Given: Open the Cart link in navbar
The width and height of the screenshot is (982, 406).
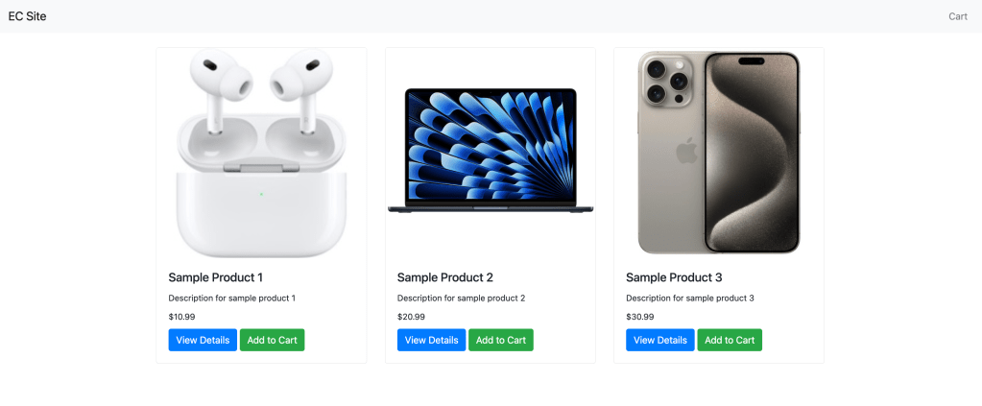Looking at the screenshot, I should (x=958, y=16).
